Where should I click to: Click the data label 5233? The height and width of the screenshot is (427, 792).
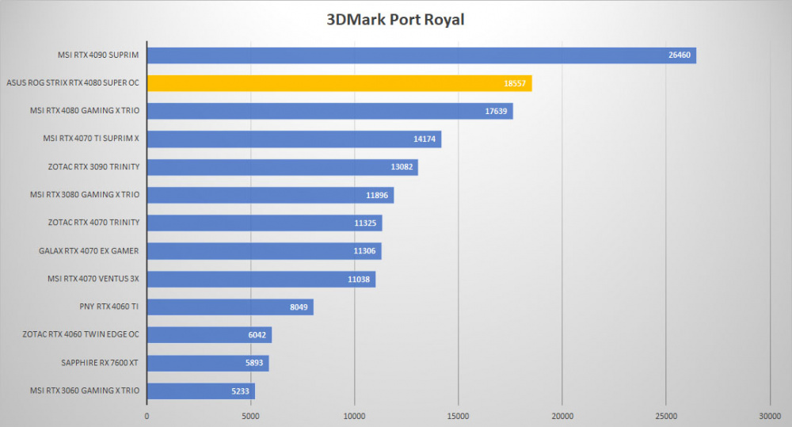pyautogui.click(x=241, y=391)
